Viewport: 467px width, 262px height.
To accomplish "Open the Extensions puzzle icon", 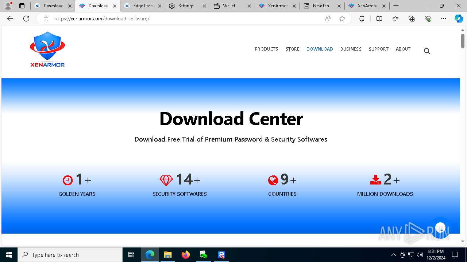I will pos(362,19).
